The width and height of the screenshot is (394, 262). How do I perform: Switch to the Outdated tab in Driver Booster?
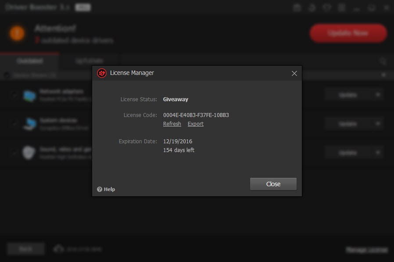click(30, 61)
